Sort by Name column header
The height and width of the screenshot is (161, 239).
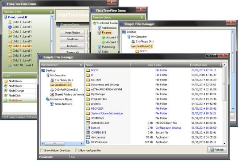click(x=108, y=65)
